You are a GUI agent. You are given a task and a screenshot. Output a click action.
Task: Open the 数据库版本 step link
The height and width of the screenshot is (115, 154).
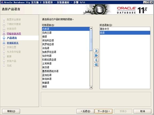pos(13,43)
